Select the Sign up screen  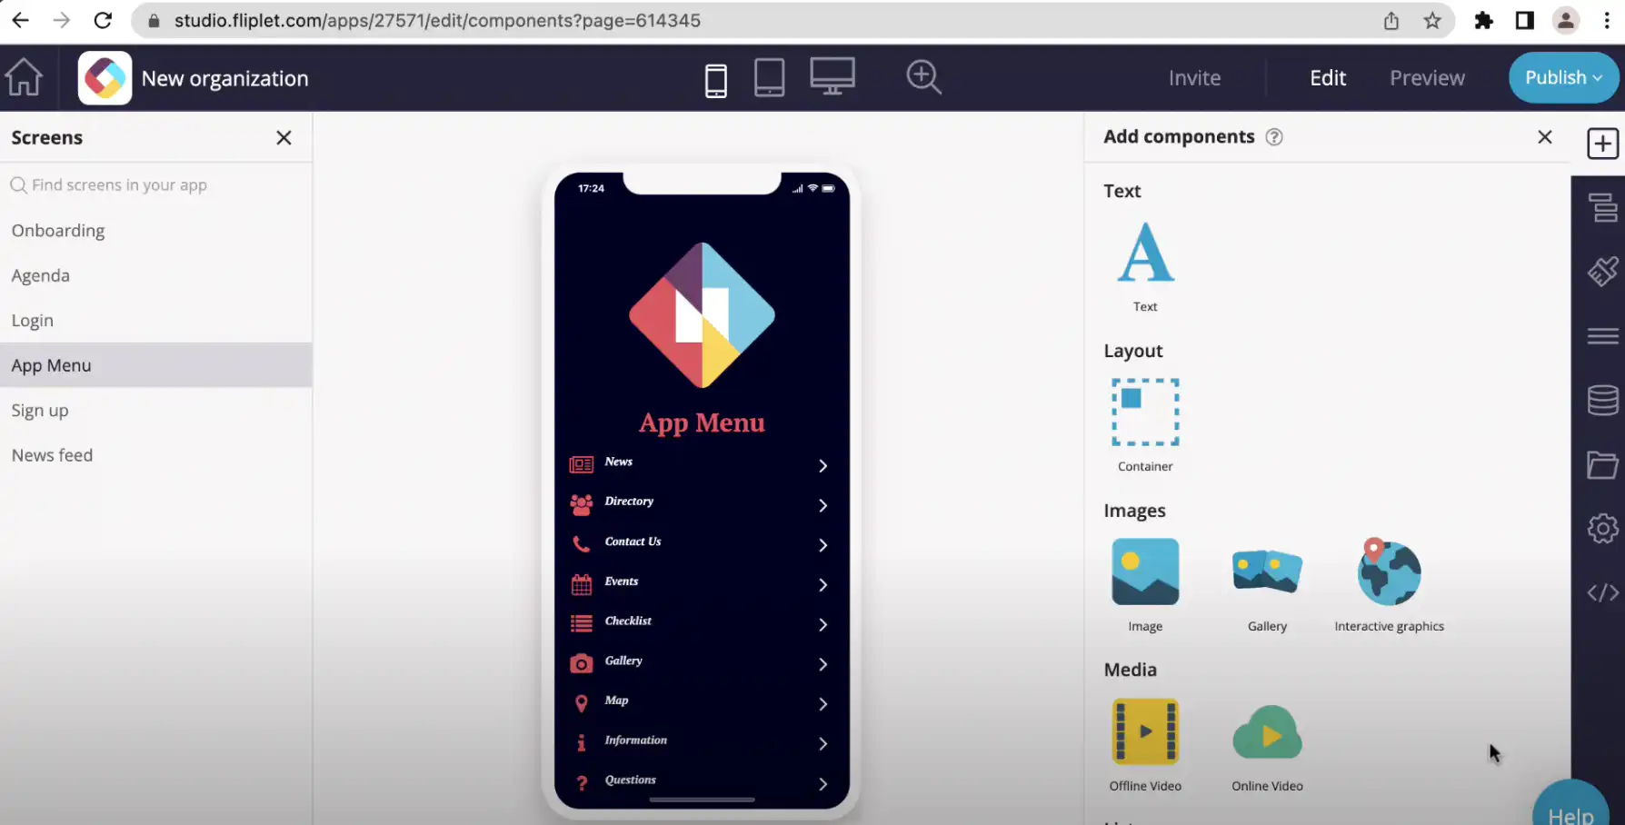(x=156, y=410)
